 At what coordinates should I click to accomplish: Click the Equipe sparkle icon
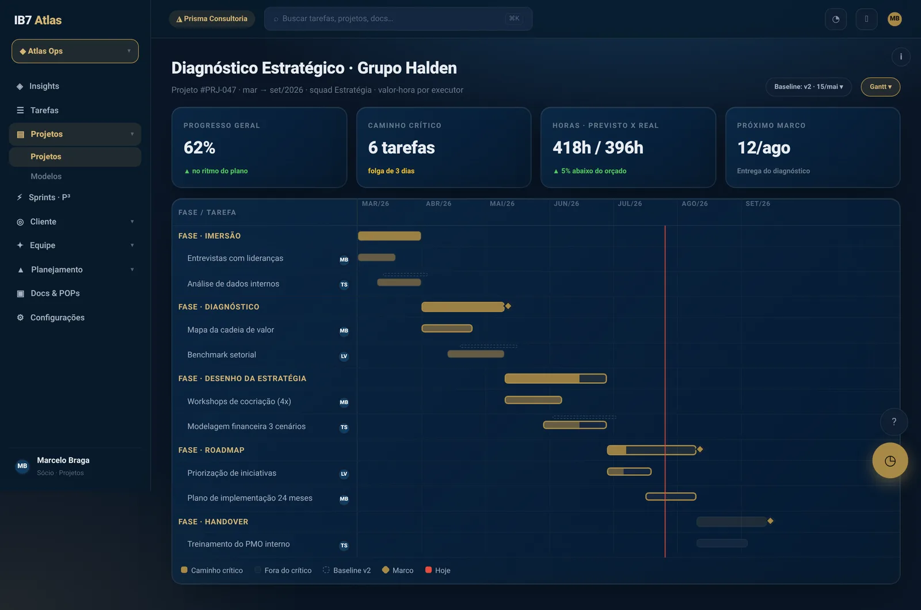20,245
